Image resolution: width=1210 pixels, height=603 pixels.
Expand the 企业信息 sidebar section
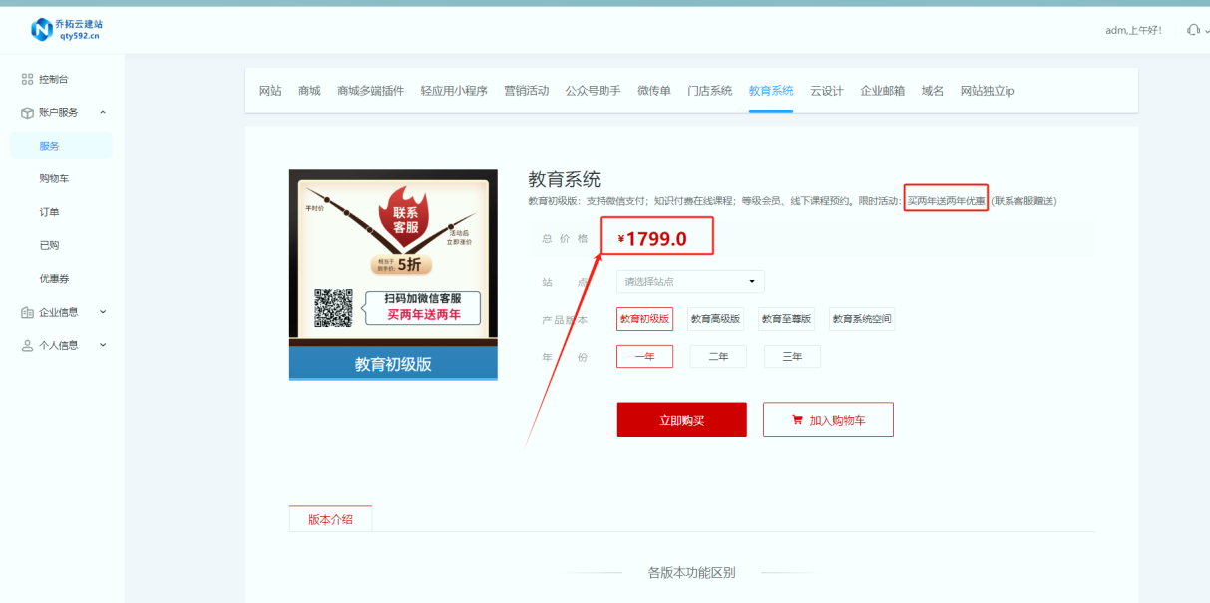coord(103,312)
